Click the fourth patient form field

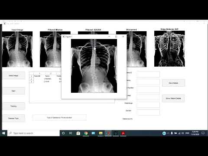click(x=148, y=97)
